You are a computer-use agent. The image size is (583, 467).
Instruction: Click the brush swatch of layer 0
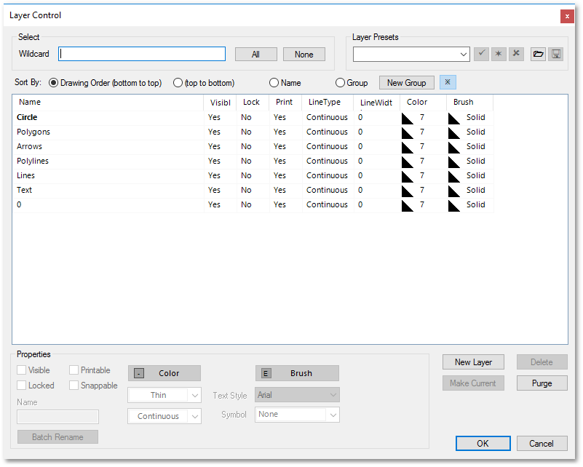pyautogui.click(x=454, y=205)
